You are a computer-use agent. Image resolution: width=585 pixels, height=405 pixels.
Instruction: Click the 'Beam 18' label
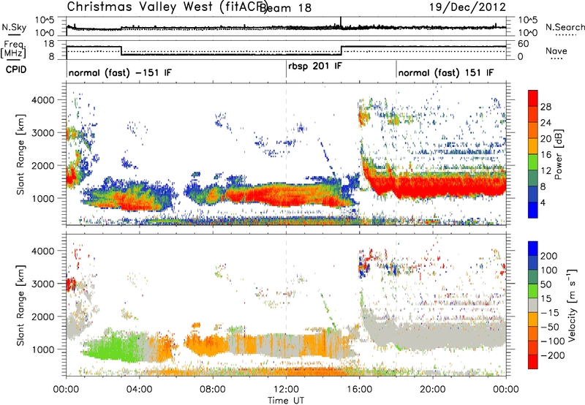(x=285, y=8)
